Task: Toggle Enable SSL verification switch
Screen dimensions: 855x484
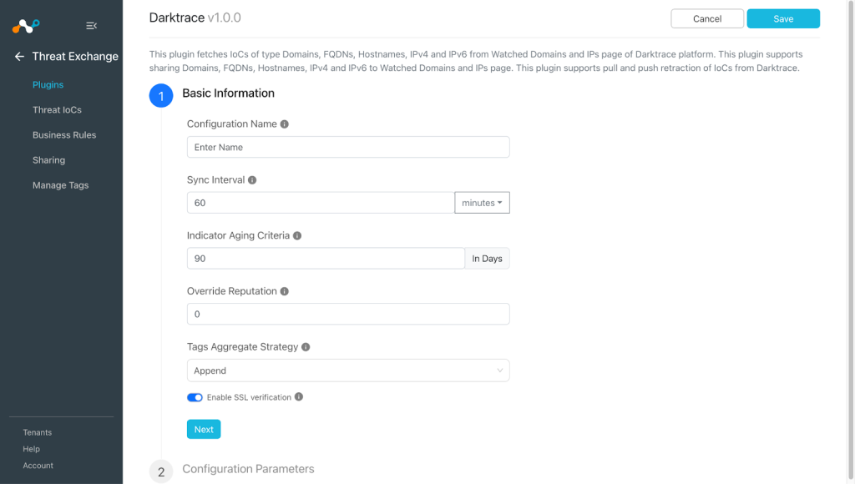Action: click(195, 397)
